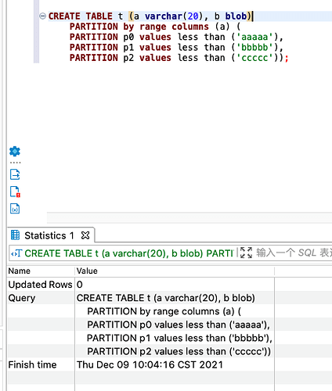
Task: Click the variables document icon
Action: coord(15,209)
